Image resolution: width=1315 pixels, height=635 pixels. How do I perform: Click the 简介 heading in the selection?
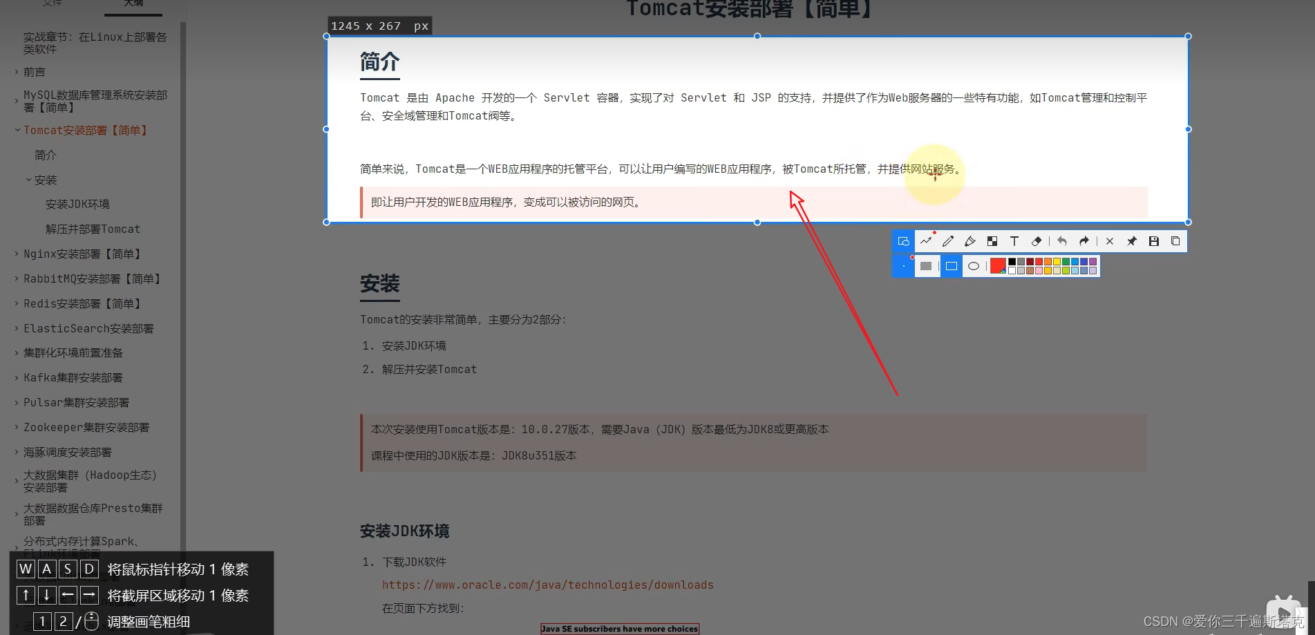[x=379, y=61]
